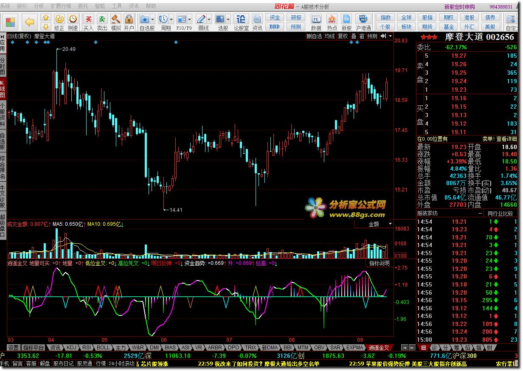Screen dimensions: 523x371
Task: Toggle 叠 overlay mode button
Action: (x=354, y=36)
